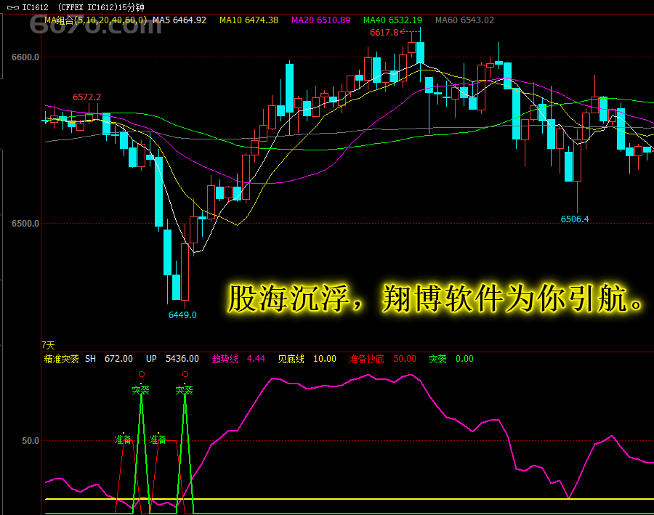Click the 6617.8 high price annotation
This screenshot has width=654, height=515.
384,33
